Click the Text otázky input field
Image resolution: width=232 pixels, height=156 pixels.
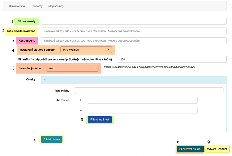(149, 91)
